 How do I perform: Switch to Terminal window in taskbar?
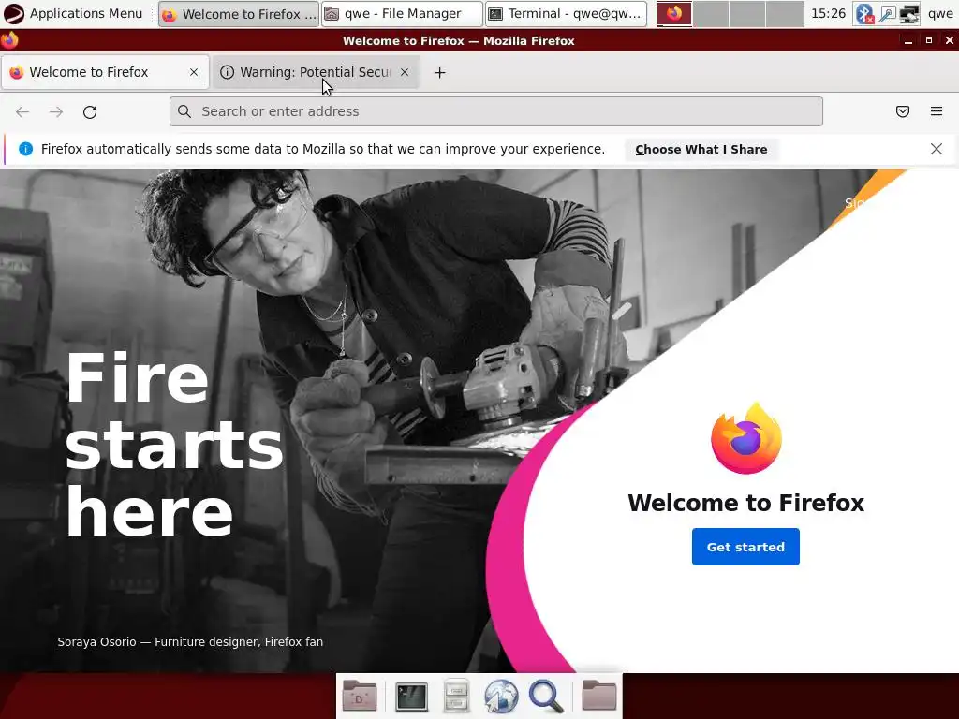pyautogui.click(x=566, y=13)
